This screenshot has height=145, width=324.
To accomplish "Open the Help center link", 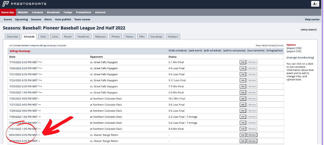I will [x=312, y=20].
